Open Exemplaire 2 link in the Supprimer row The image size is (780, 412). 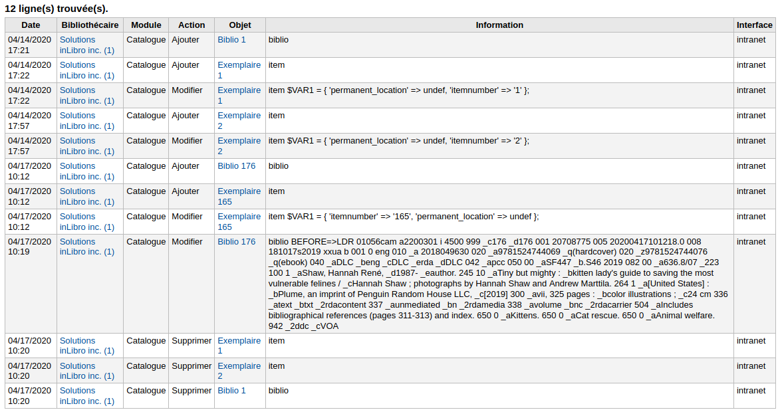coord(239,366)
